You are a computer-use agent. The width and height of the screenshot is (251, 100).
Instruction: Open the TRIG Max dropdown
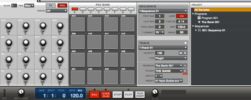click(x=29, y=6)
